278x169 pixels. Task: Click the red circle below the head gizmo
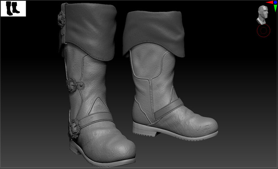pyautogui.click(x=263, y=31)
